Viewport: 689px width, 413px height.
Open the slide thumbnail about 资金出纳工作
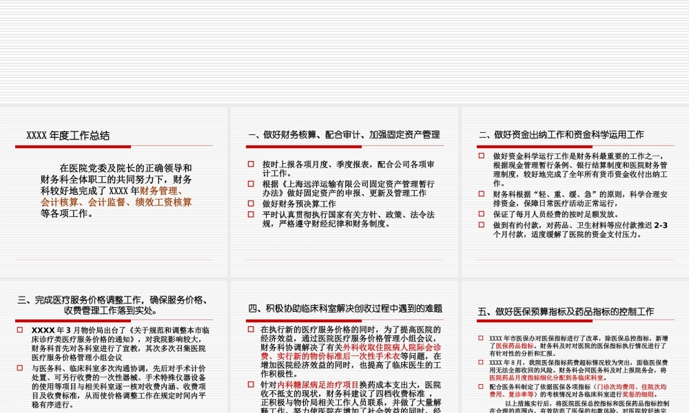[x=575, y=191]
